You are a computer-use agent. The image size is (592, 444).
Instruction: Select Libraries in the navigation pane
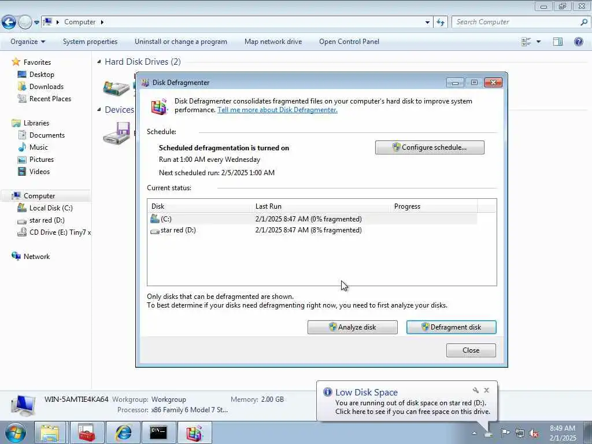click(x=36, y=123)
